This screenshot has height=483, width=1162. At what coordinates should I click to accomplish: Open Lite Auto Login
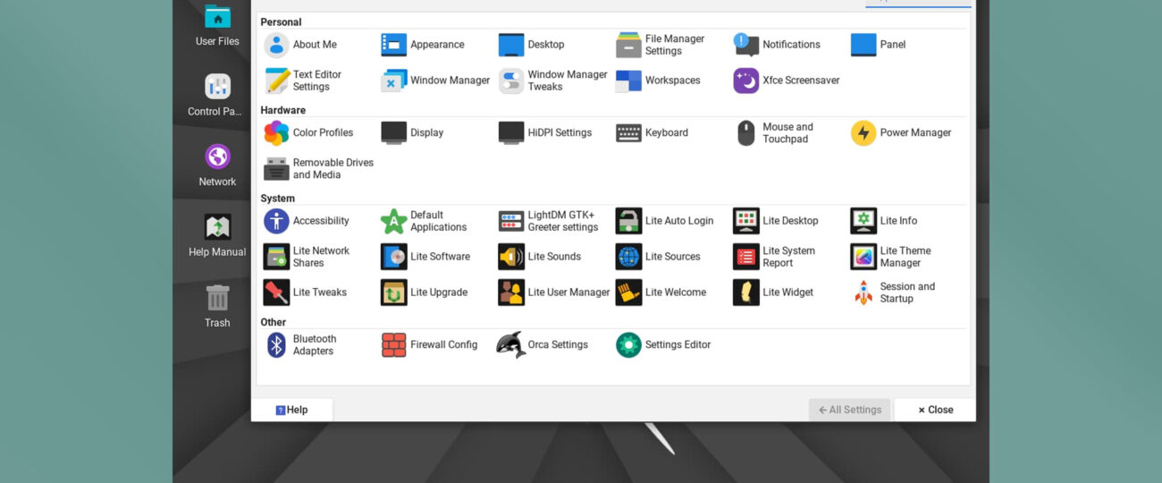665,221
